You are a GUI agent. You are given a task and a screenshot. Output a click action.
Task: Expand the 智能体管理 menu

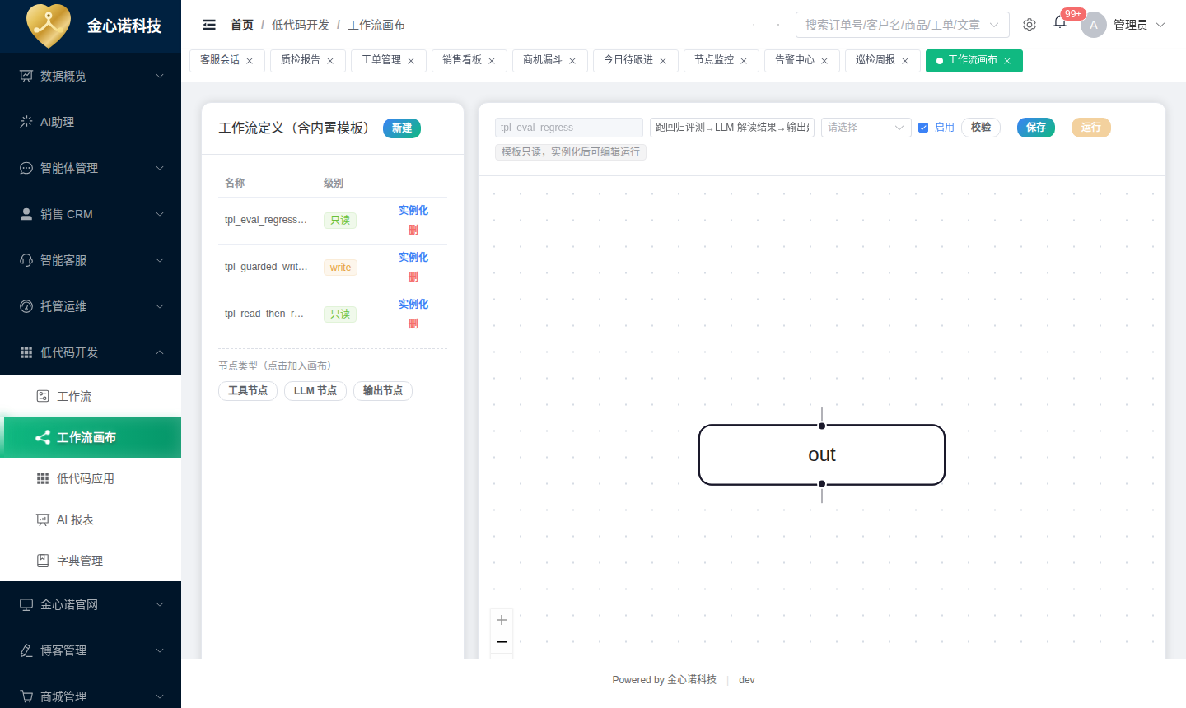click(91, 168)
